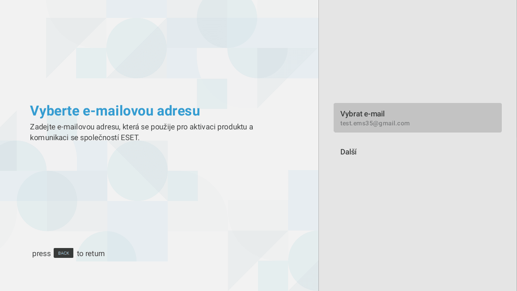517x291 pixels.
Task: Click the "Vyberte e-mailovou adresu" heading
Action: point(115,111)
